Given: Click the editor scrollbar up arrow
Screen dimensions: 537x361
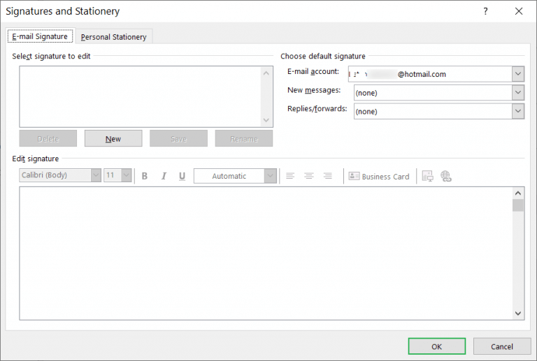Looking at the screenshot, I should (518, 193).
